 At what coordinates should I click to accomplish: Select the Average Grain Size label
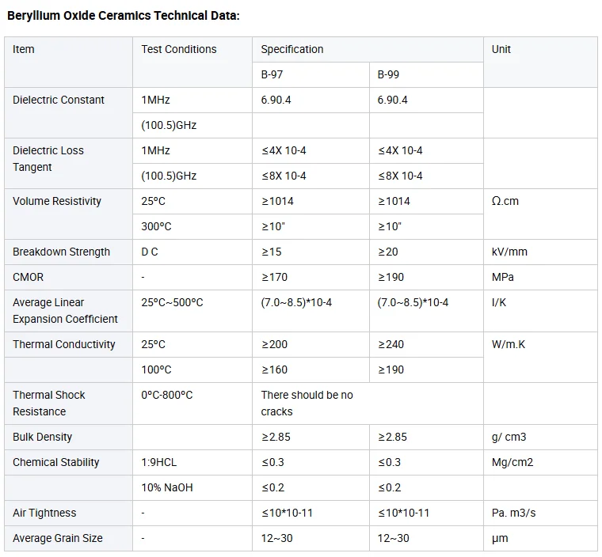point(58,538)
